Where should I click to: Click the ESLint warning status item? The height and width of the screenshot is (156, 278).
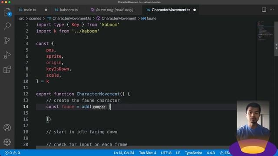pos(225,153)
